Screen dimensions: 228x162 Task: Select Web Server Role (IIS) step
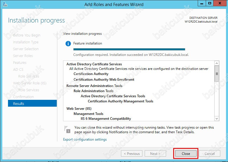click(x=30, y=83)
